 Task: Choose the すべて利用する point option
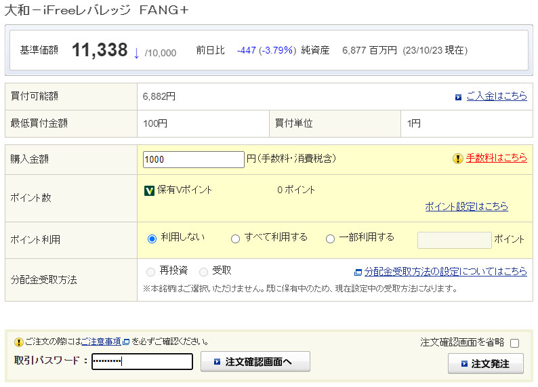[x=235, y=239]
